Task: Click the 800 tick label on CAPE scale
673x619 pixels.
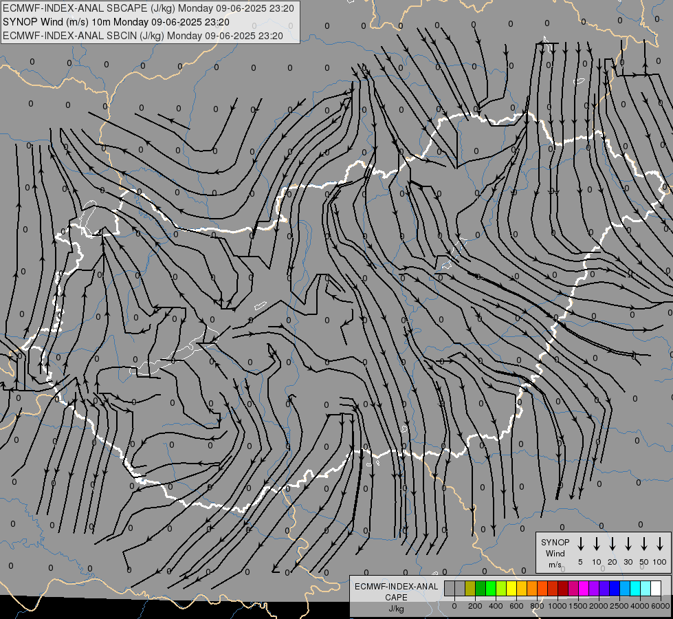Action: (x=537, y=606)
